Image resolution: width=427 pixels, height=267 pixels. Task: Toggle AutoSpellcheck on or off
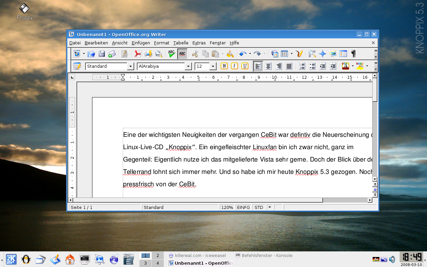182,54
